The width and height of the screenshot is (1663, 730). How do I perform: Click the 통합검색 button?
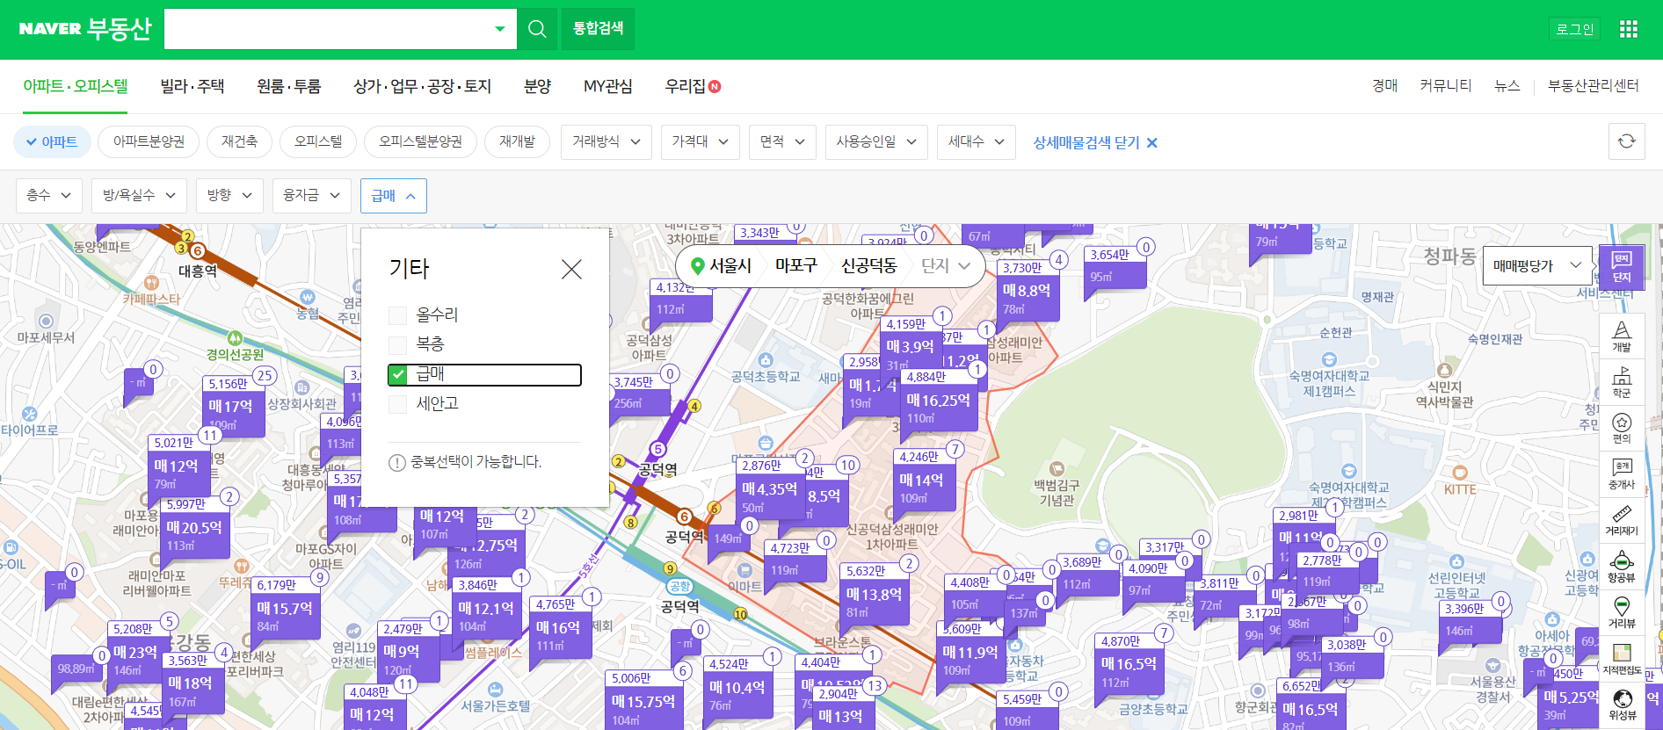pos(598,29)
